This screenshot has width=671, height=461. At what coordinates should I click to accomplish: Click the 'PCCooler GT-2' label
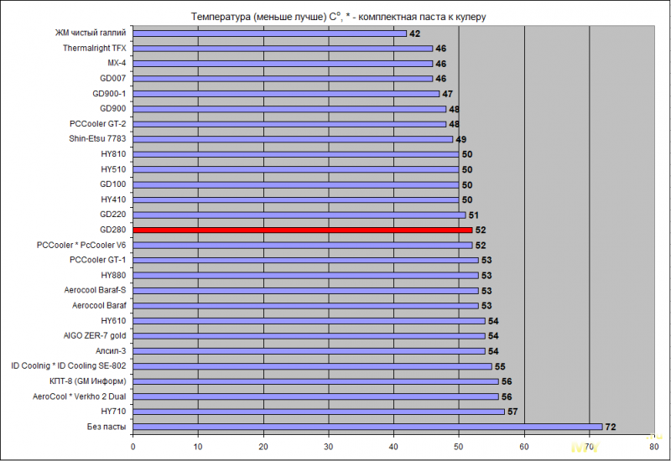(x=98, y=123)
